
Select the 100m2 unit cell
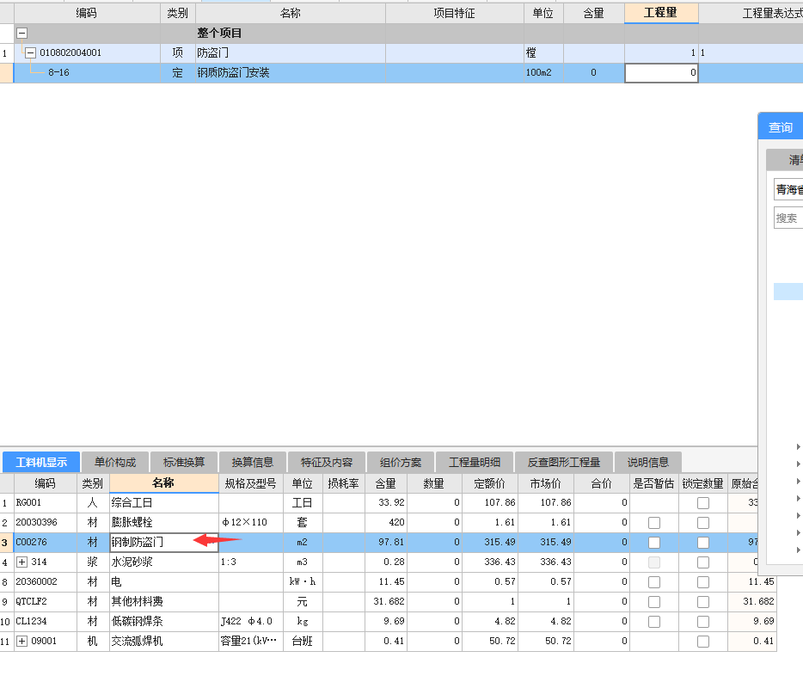pos(543,73)
